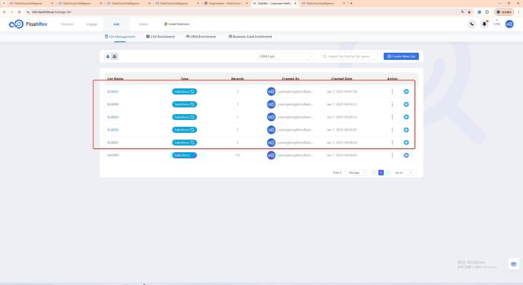Click the Install Extension button
523x285 pixels.
coord(177,24)
